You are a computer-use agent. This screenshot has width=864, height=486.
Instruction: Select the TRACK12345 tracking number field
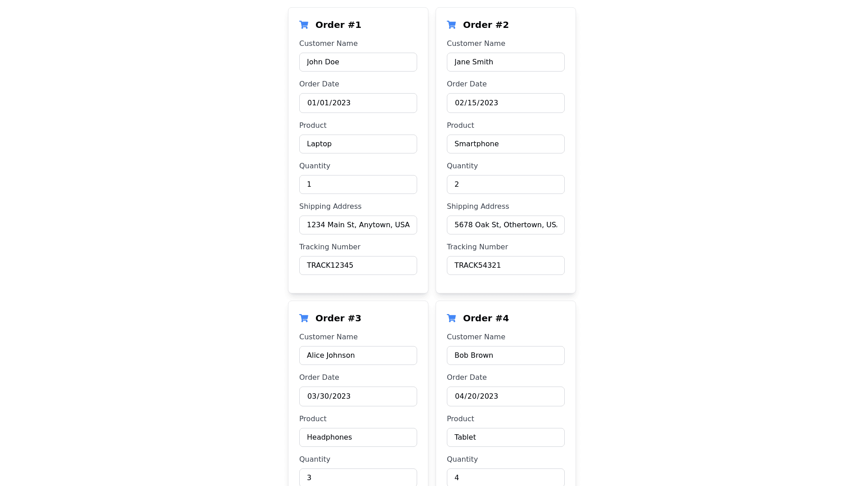pyautogui.click(x=358, y=265)
